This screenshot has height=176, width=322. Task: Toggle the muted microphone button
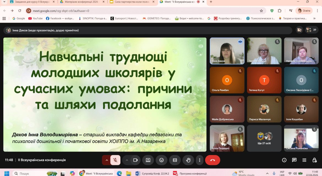coord(115,160)
